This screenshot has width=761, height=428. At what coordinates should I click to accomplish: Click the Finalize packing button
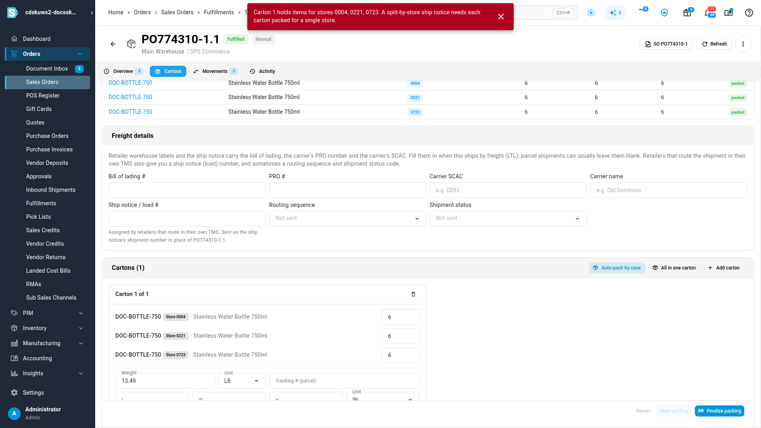pos(719,411)
